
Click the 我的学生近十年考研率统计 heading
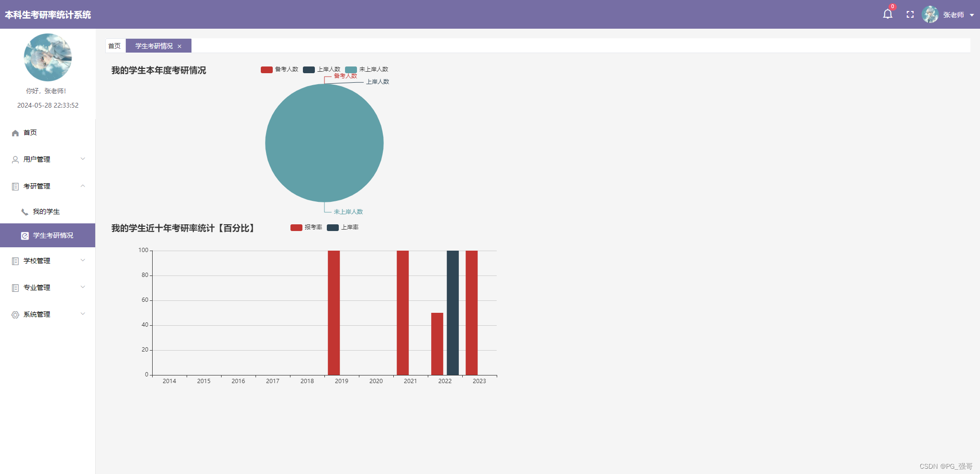[183, 228]
